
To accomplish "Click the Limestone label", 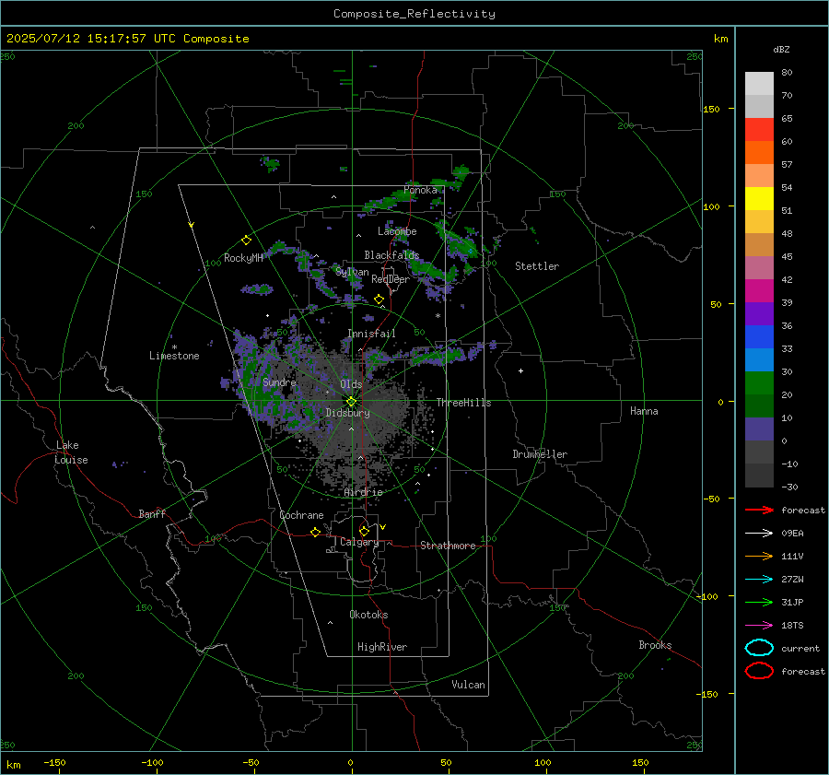I will coord(174,356).
